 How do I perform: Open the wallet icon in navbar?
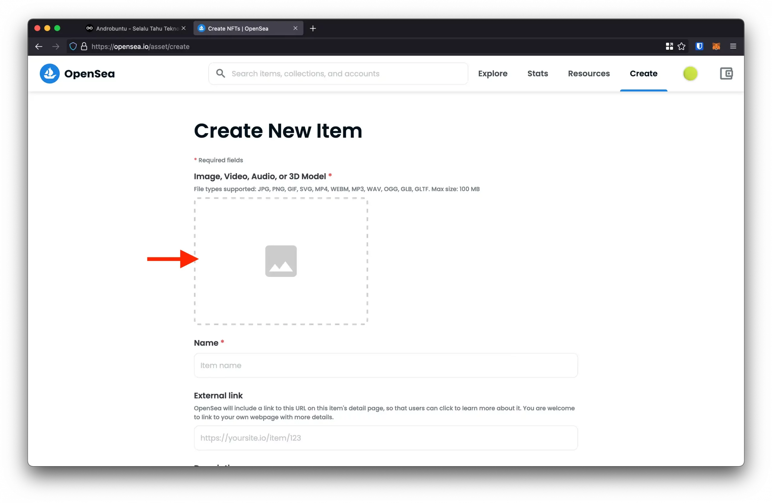pos(726,74)
